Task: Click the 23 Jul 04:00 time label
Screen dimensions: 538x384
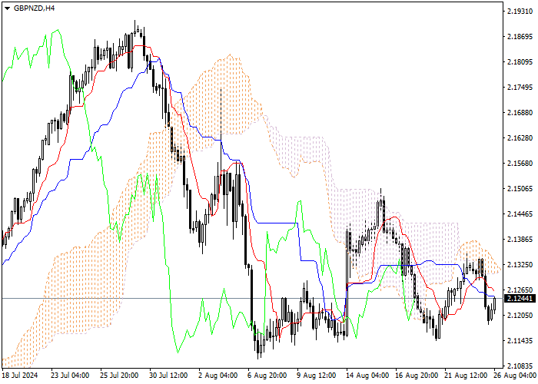Action: pos(70,376)
